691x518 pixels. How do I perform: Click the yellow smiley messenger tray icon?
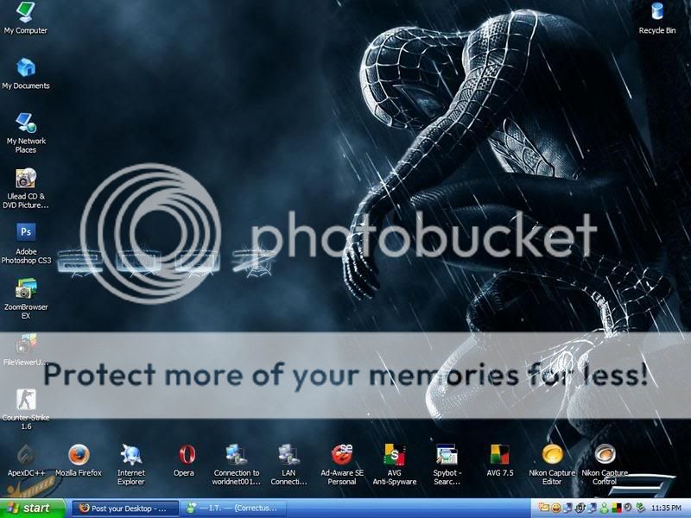556,508
